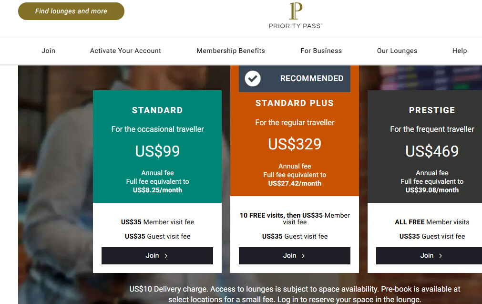This screenshot has width=482, height=304.
Task: Go to the For Business section
Action: click(321, 51)
